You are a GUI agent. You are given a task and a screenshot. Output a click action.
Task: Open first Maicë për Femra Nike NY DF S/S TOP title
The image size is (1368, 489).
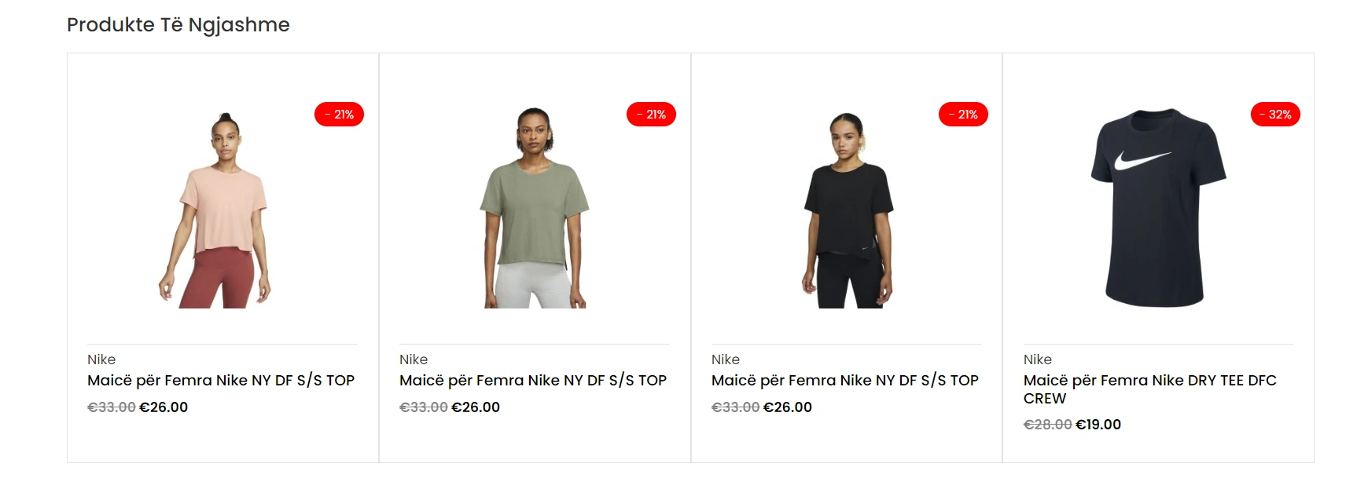click(x=221, y=381)
